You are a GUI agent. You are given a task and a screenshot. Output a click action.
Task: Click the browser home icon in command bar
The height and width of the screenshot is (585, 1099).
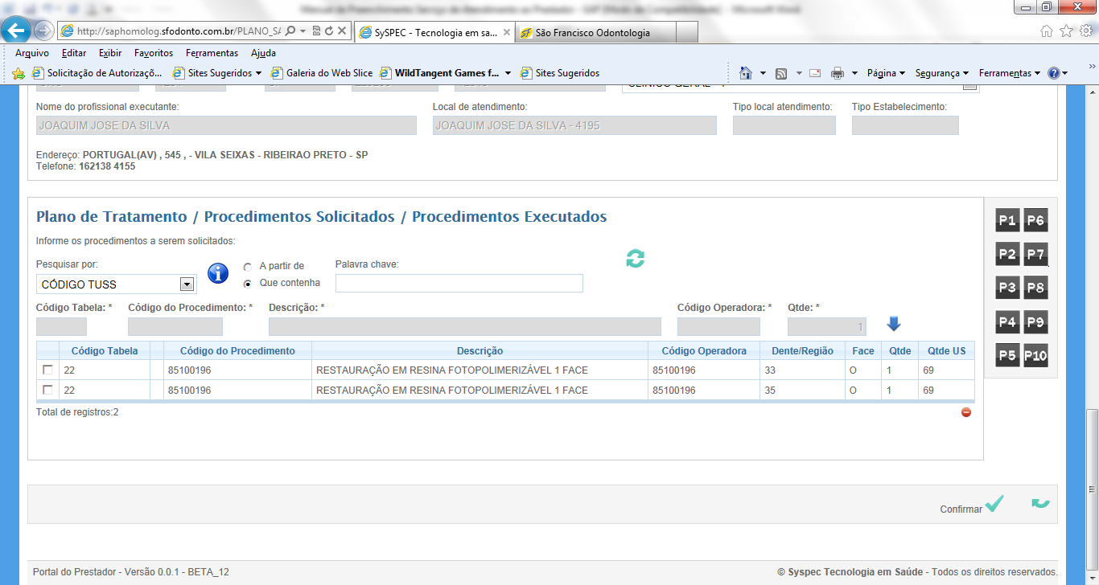tap(746, 73)
